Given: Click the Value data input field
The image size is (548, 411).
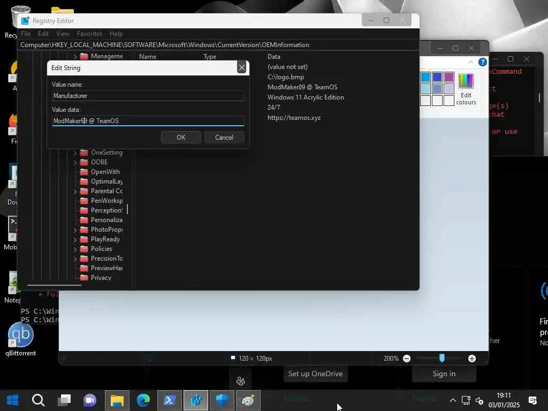Looking at the screenshot, I should [148, 121].
